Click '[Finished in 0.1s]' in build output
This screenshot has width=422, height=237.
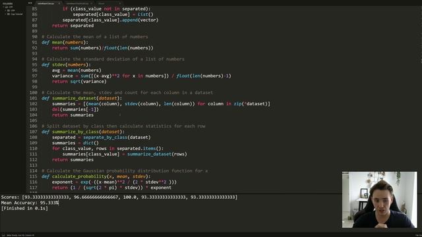click(24, 208)
